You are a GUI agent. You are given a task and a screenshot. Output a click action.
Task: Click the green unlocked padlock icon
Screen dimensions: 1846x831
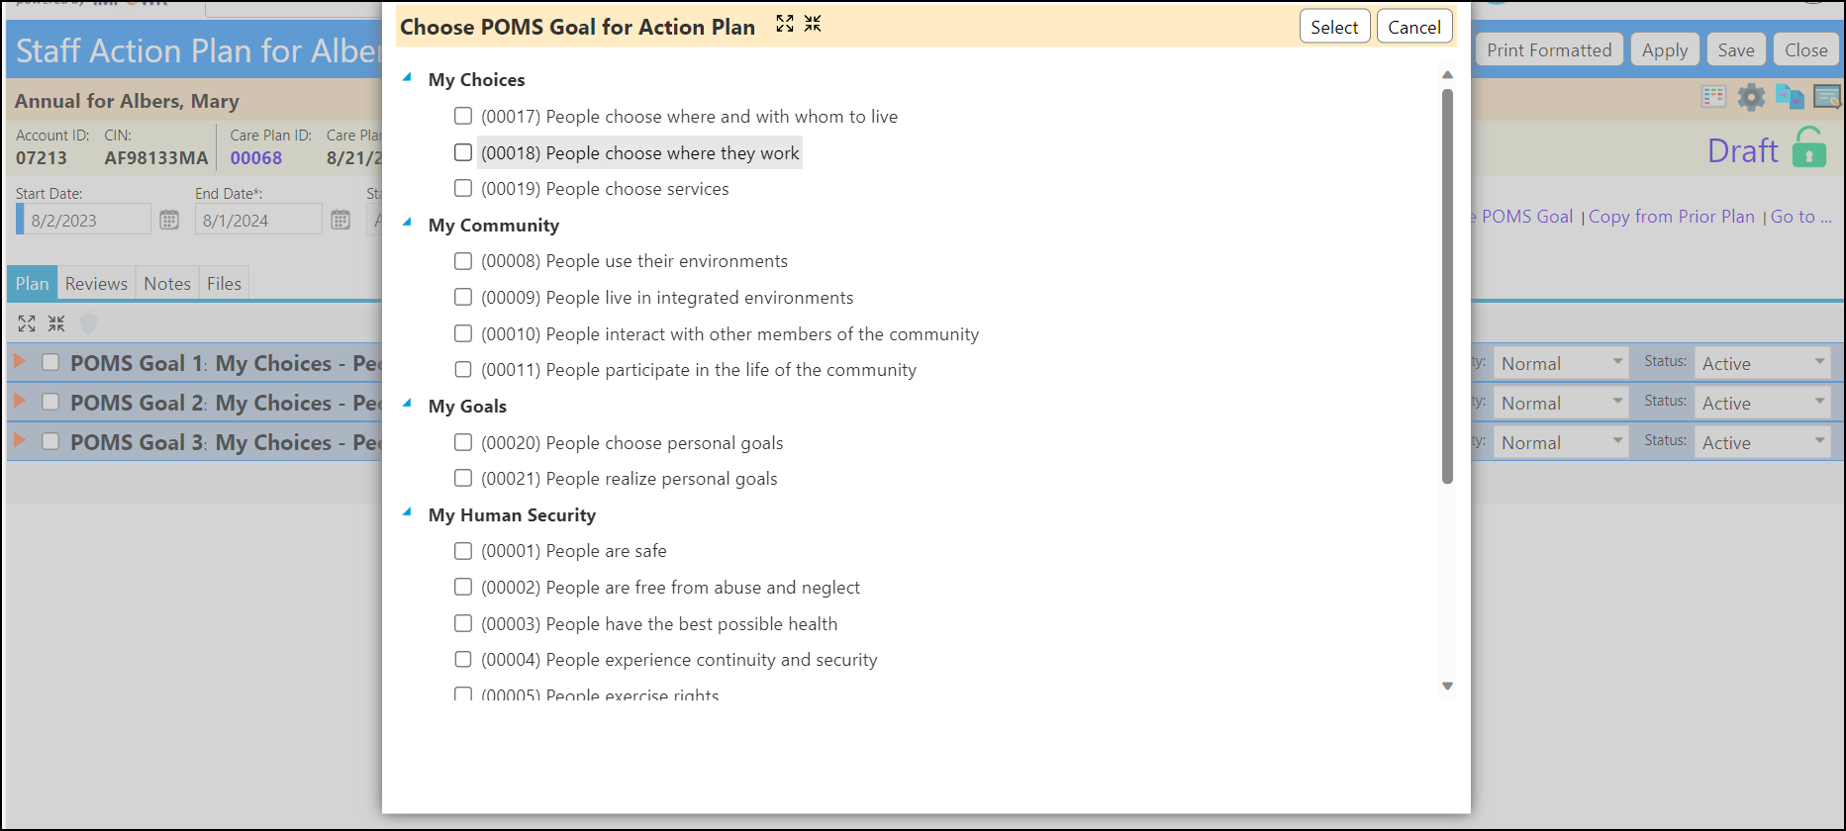pos(1809,147)
